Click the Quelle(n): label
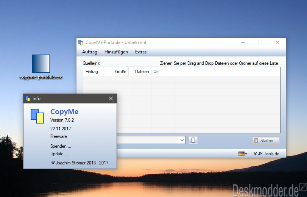307x197 pixels. click(91, 63)
